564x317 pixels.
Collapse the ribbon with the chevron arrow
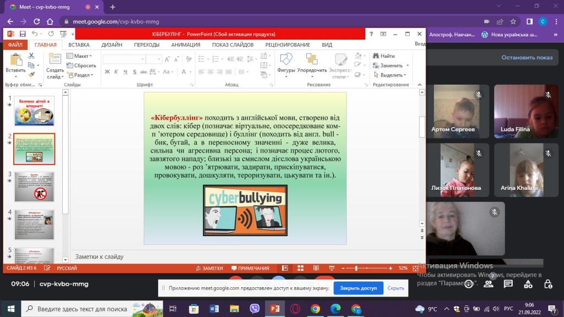click(x=419, y=84)
